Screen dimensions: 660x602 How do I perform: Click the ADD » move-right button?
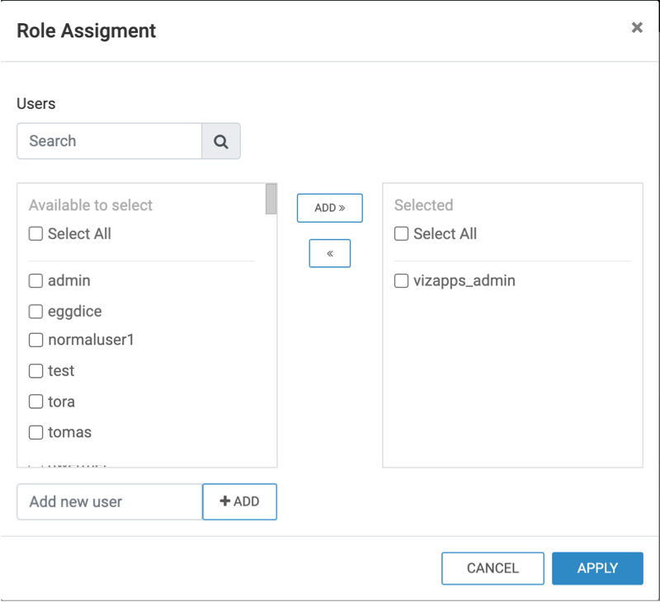329,208
